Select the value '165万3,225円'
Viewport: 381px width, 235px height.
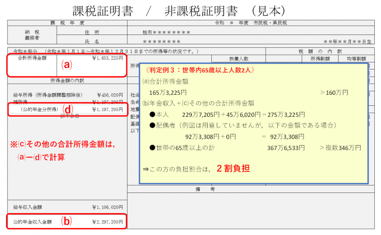coord(168,93)
